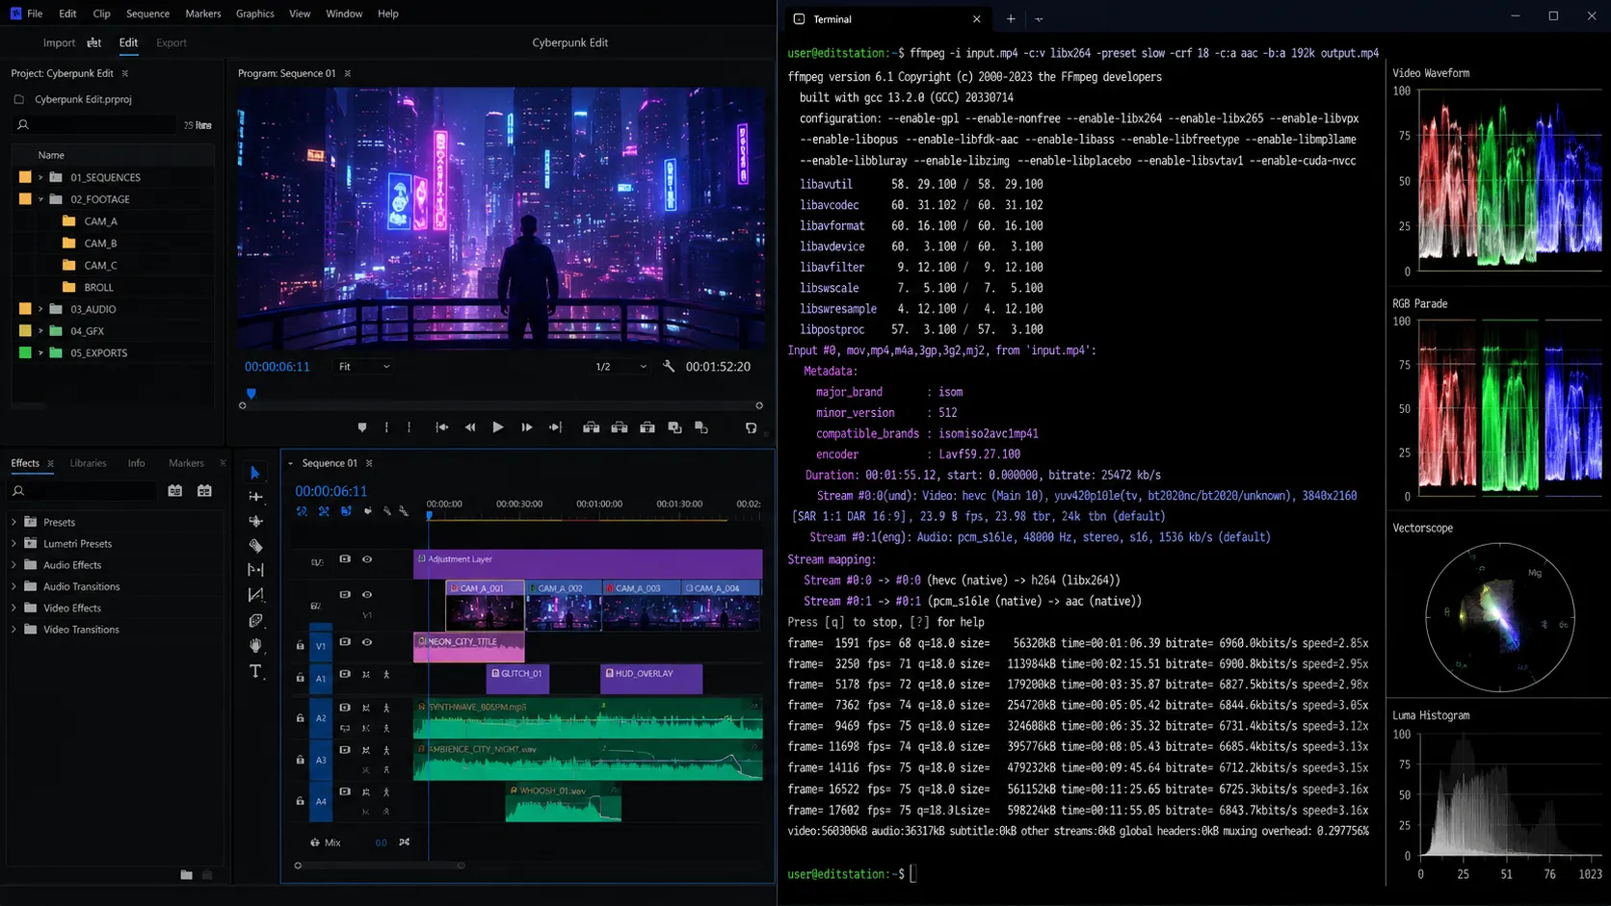
Task: Select the GLITCH_01 clip
Action: coord(517,678)
